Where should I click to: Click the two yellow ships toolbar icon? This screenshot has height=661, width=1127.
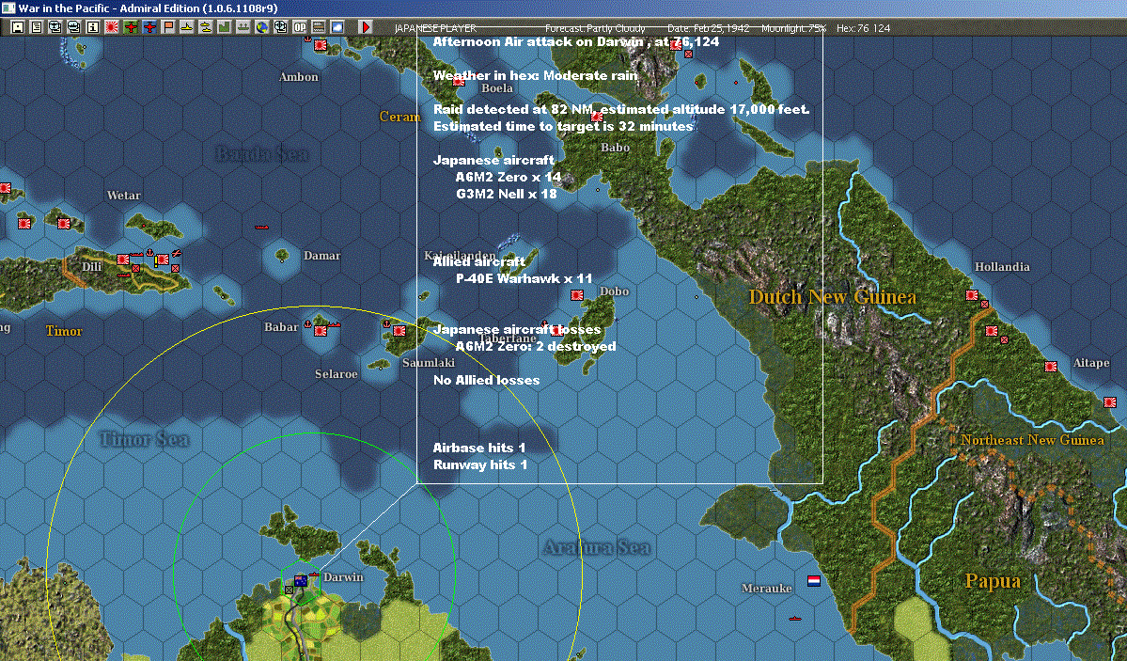pos(206,27)
